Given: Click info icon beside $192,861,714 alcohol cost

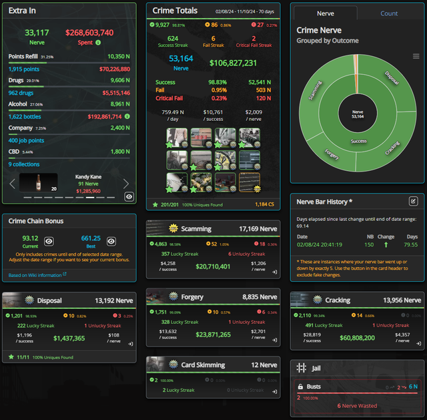Looking at the screenshot, I should click(x=127, y=116).
